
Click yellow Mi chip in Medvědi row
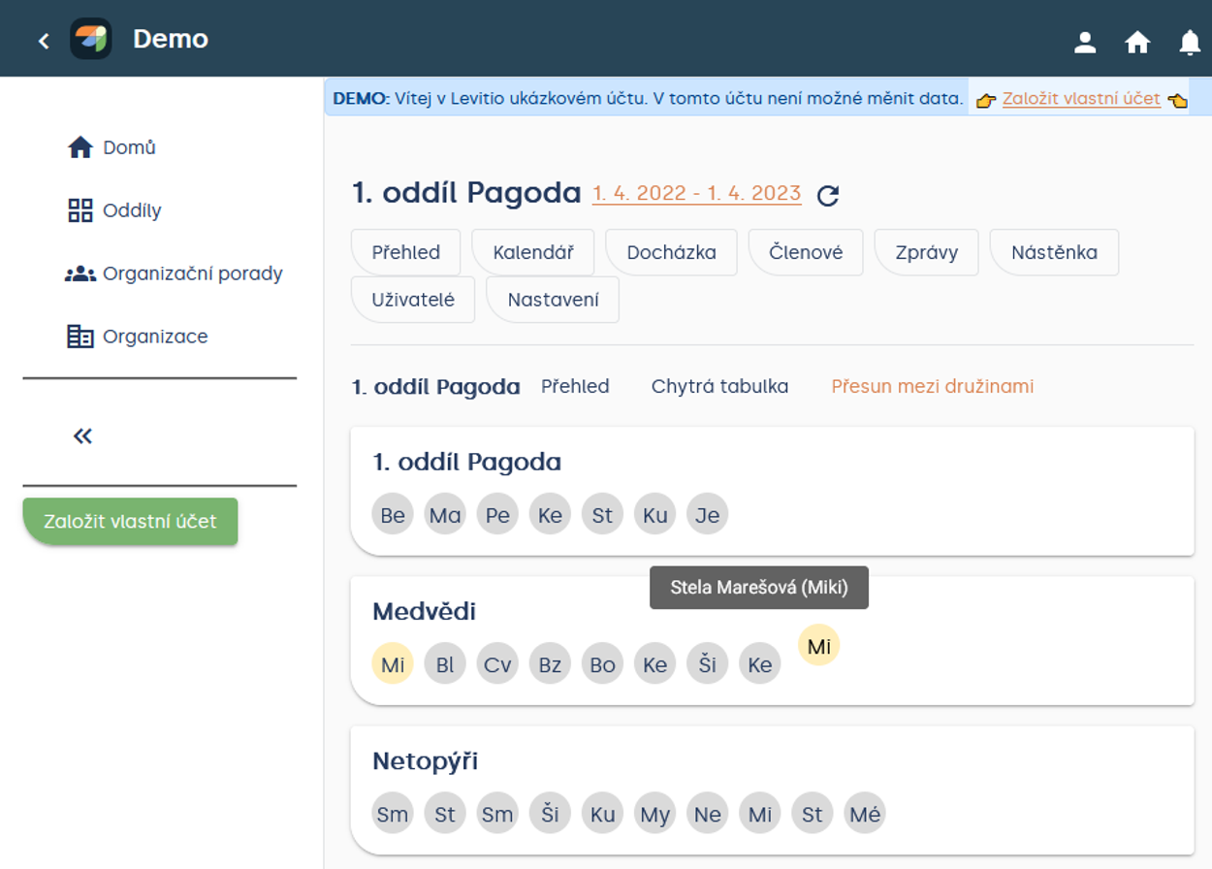[393, 665]
